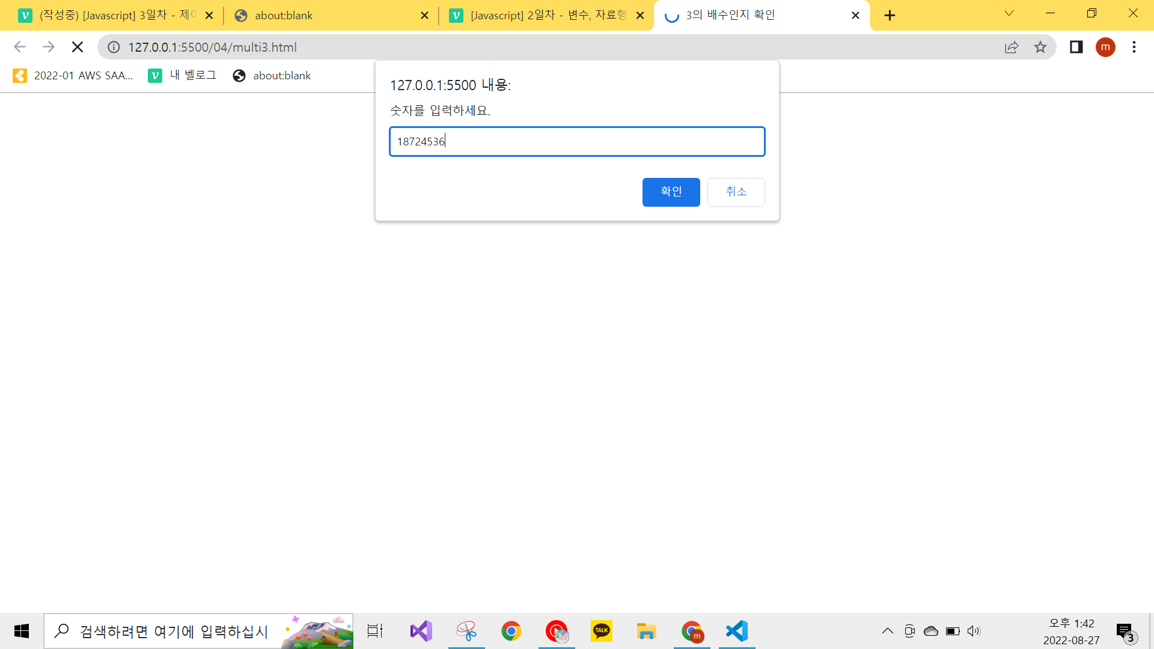The width and height of the screenshot is (1154, 649).
Task: Show hidden system tray icons
Action: click(x=887, y=631)
